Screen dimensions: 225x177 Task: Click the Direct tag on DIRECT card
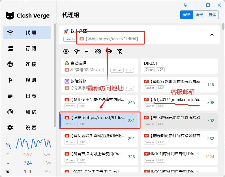tap(149, 70)
